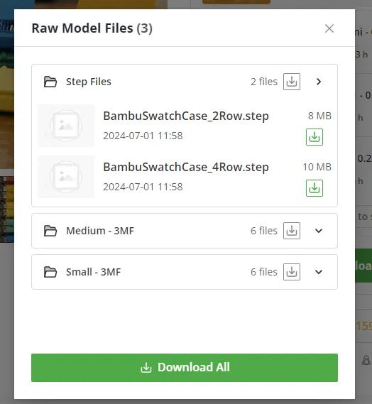Select the Step Files folder name
The height and width of the screenshot is (404, 372).
(89, 82)
